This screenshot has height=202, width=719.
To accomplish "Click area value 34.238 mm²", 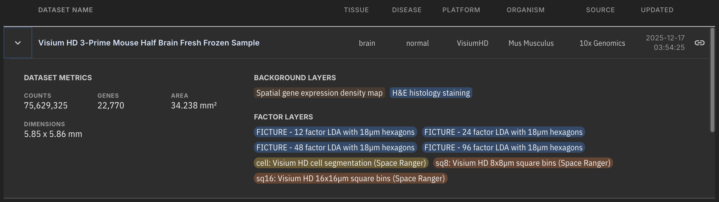I will click(194, 105).
